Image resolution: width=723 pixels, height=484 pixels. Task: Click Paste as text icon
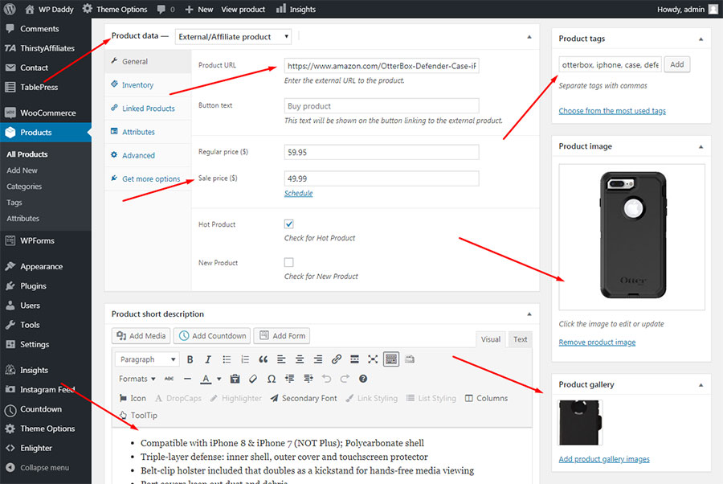click(x=235, y=379)
